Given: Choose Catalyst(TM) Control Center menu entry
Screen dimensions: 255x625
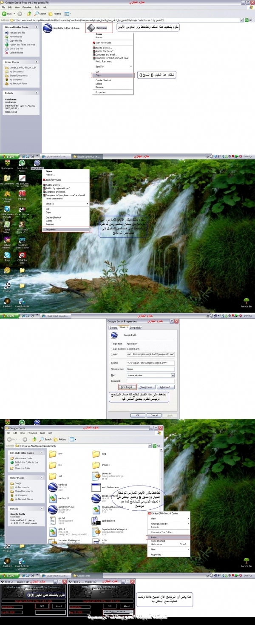Looking at the screenshot, I should tap(168, 513).
